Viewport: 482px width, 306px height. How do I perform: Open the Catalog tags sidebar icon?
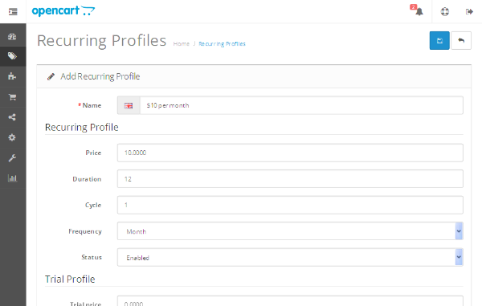pyautogui.click(x=12, y=56)
